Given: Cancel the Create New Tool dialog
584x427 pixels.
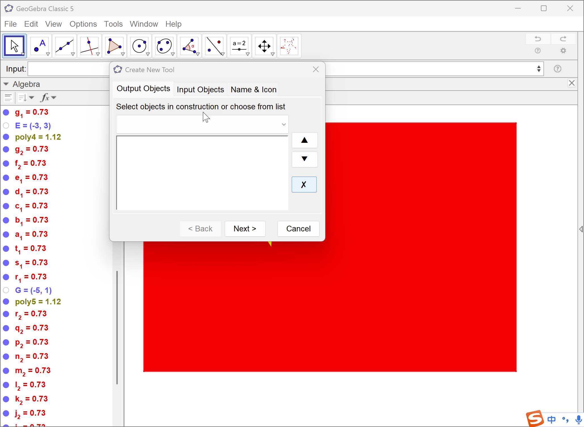Looking at the screenshot, I should click(x=298, y=229).
